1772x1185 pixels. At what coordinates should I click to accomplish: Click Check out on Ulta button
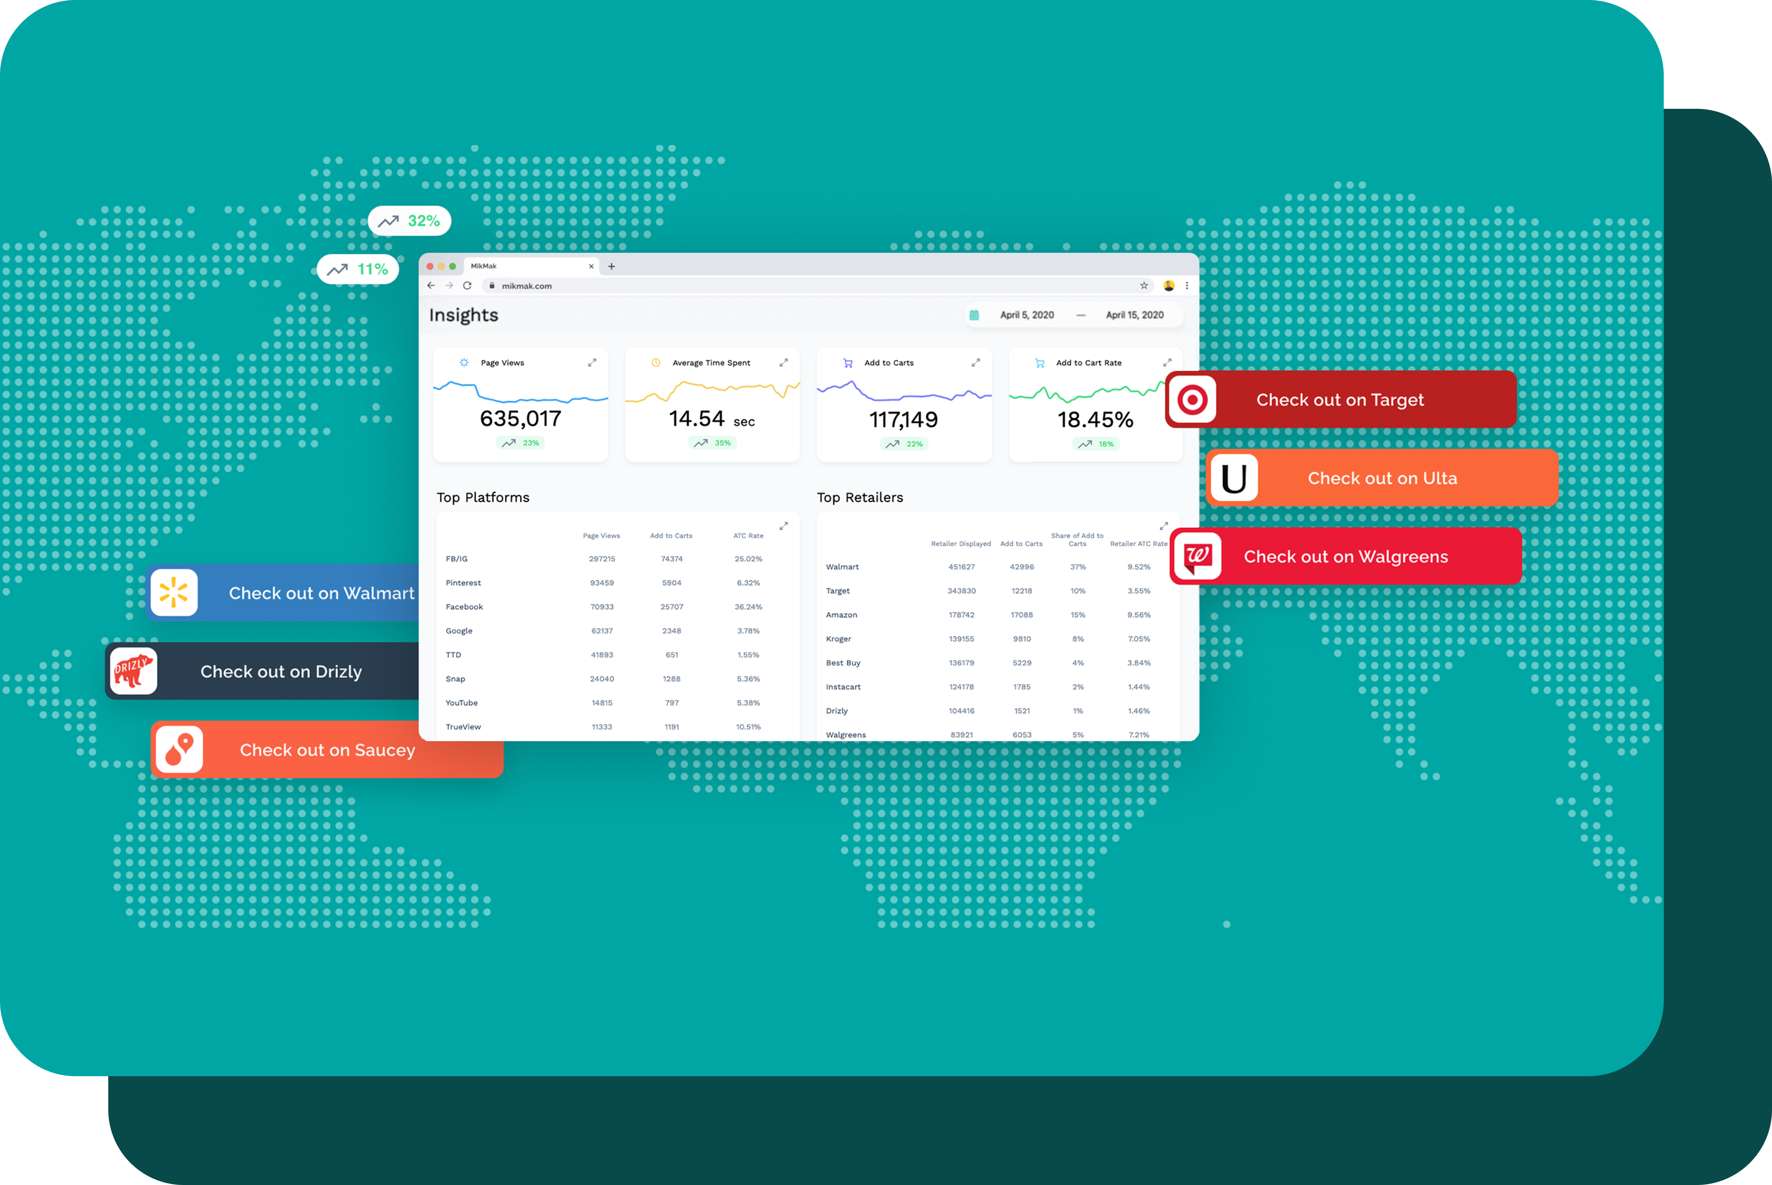point(1383,478)
